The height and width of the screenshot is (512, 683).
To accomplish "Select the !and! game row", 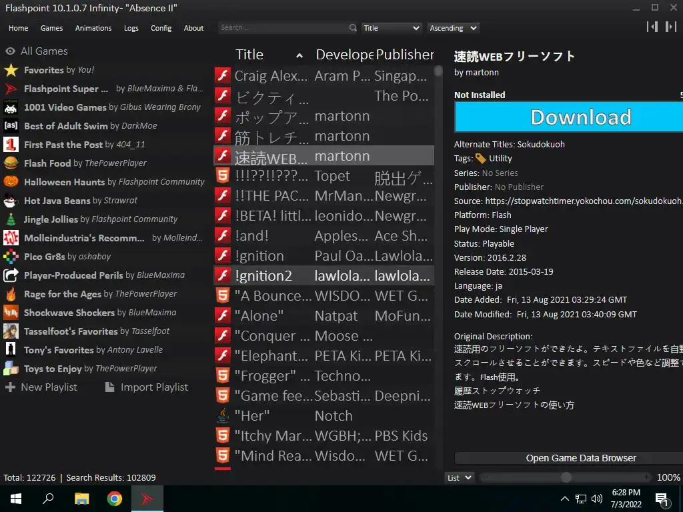I will 324,235.
